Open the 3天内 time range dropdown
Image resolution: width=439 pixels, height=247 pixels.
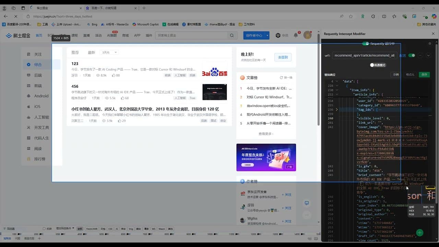pyautogui.click(x=109, y=52)
